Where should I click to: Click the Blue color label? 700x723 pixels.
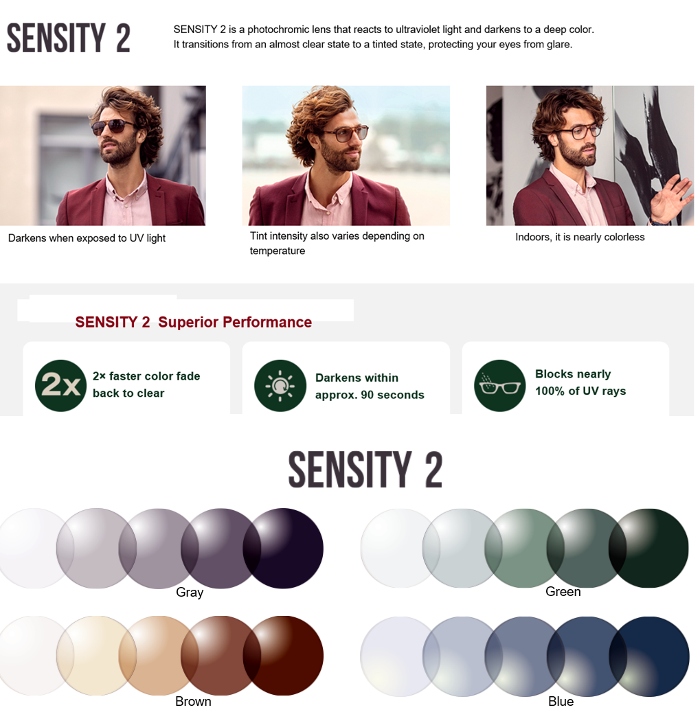pyautogui.click(x=561, y=701)
